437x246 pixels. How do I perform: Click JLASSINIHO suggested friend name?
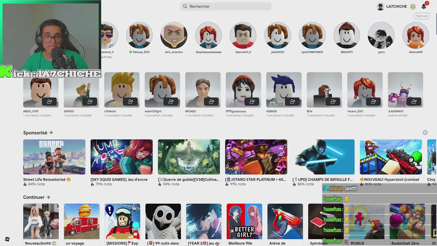pos(395,111)
